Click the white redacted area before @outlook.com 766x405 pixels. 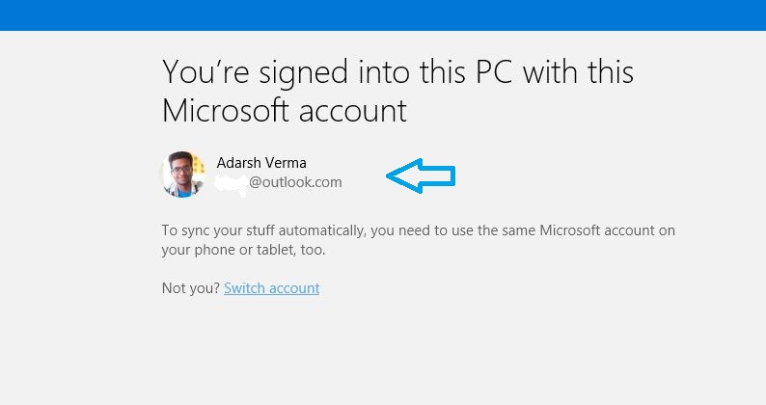click(232, 184)
